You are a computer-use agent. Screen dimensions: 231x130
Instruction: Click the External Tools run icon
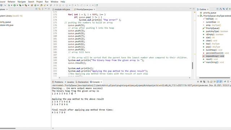(26, 5)
